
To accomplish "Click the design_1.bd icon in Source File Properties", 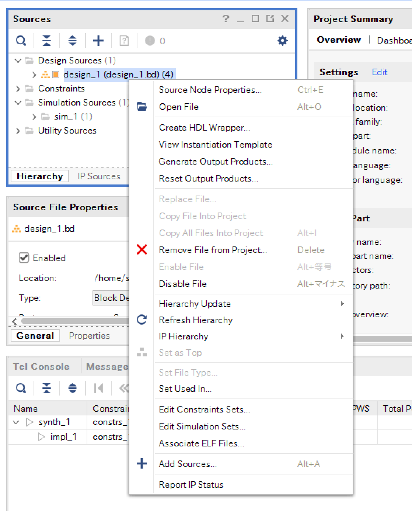I will point(17,229).
